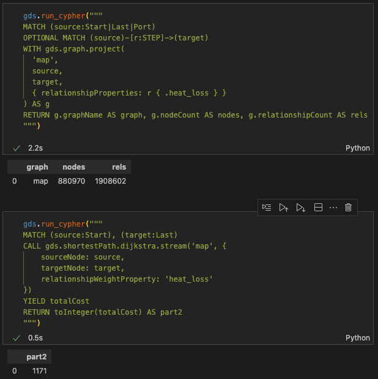
Task: Click execution time 0.5s
Action: pos(35,337)
